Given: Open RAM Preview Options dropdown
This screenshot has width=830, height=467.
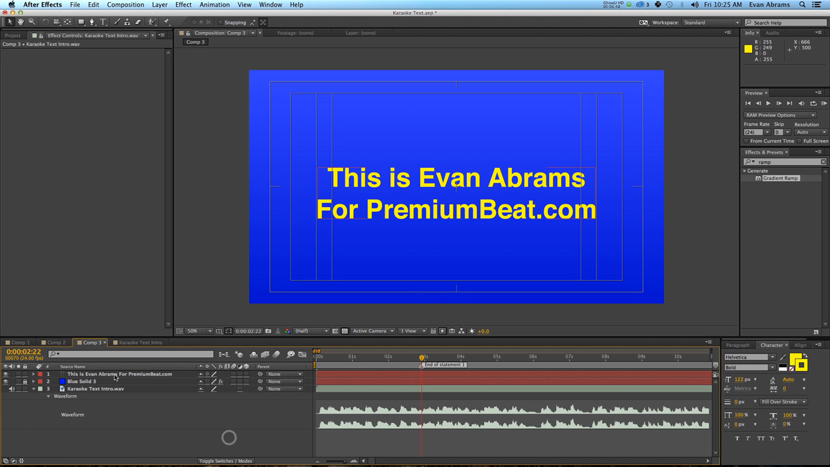Looking at the screenshot, I should tap(781, 115).
